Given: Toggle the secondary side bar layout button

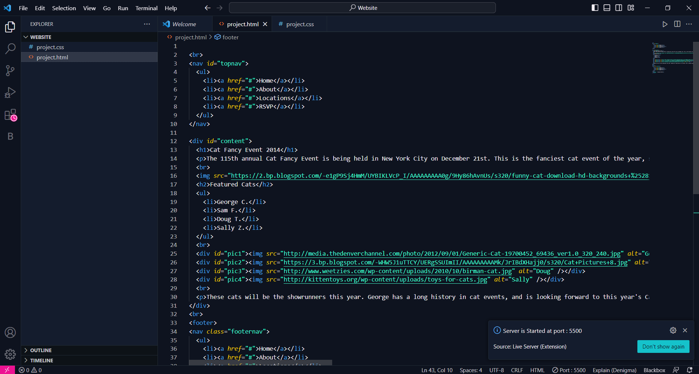Looking at the screenshot, I should point(619,8).
